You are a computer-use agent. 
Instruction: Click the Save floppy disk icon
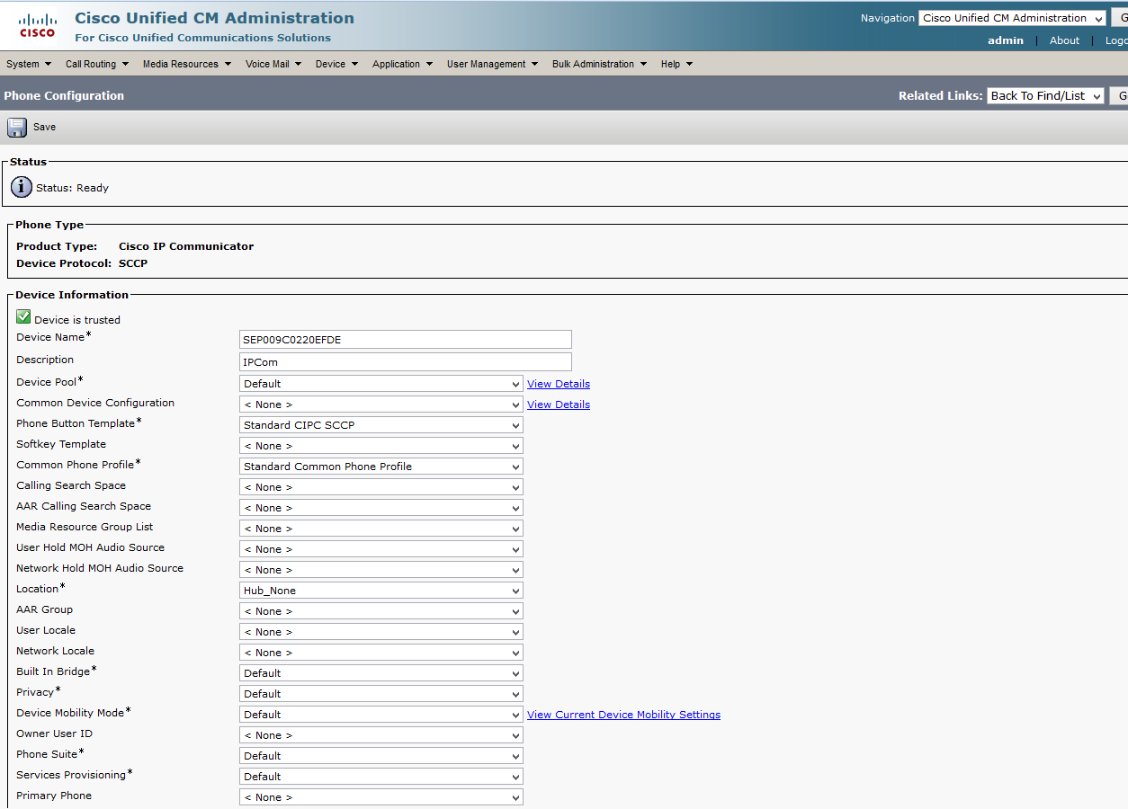(x=17, y=128)
